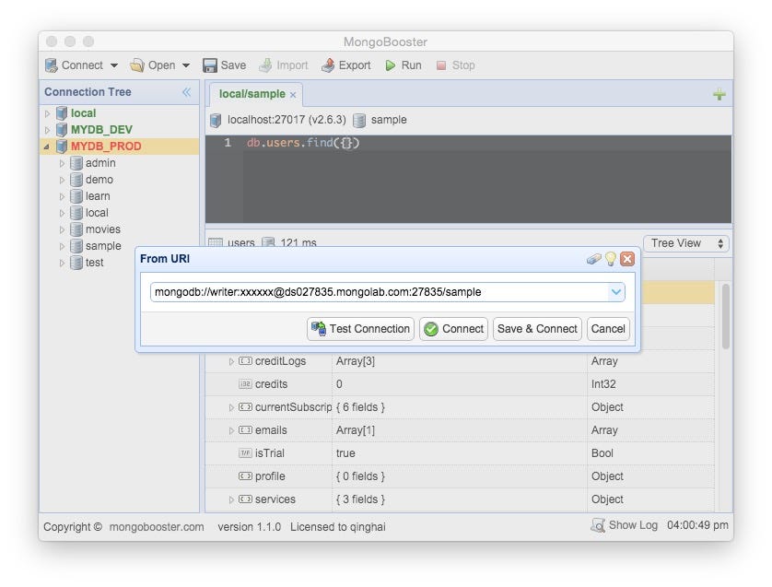Click the Open folder toolbar button
The height and width of the screenshot is (587, 772).
[152, 65]
